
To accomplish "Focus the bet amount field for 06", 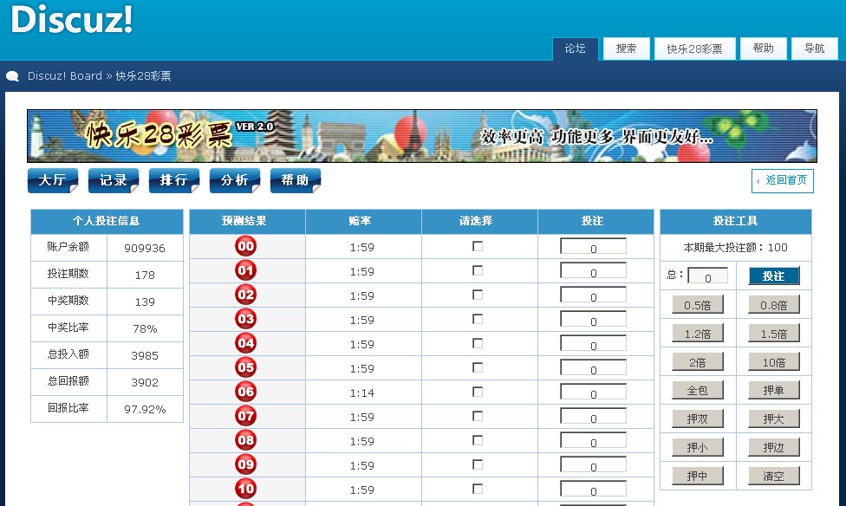I will point(593,392).
